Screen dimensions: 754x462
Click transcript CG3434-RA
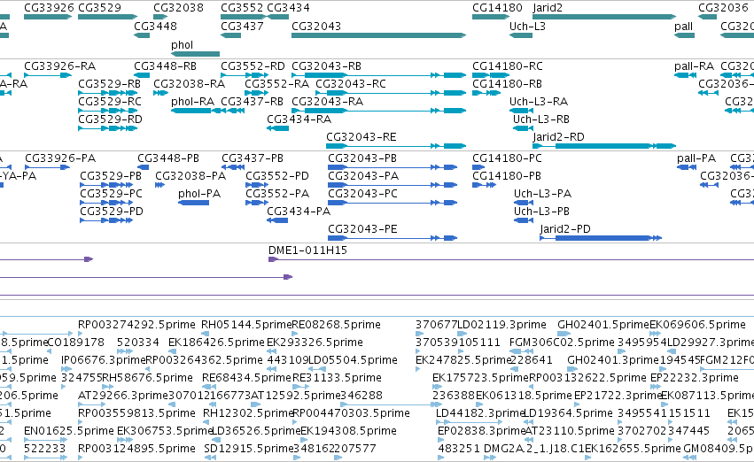[299, 119]
